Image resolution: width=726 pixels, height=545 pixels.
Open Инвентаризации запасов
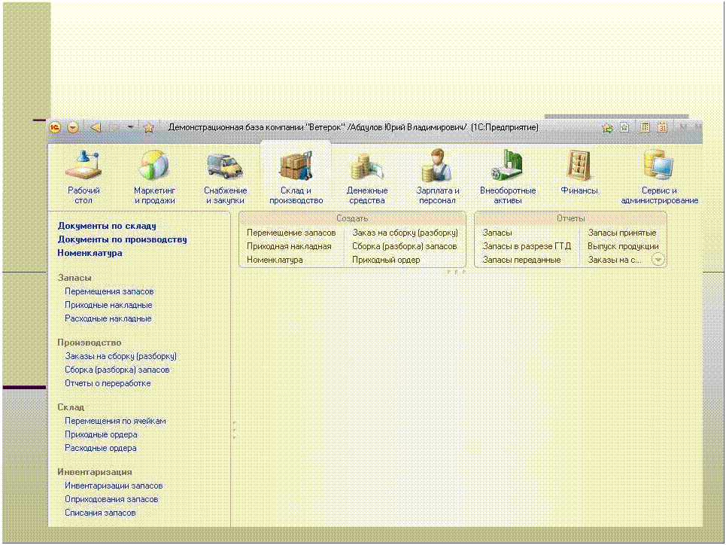point(114,486)
